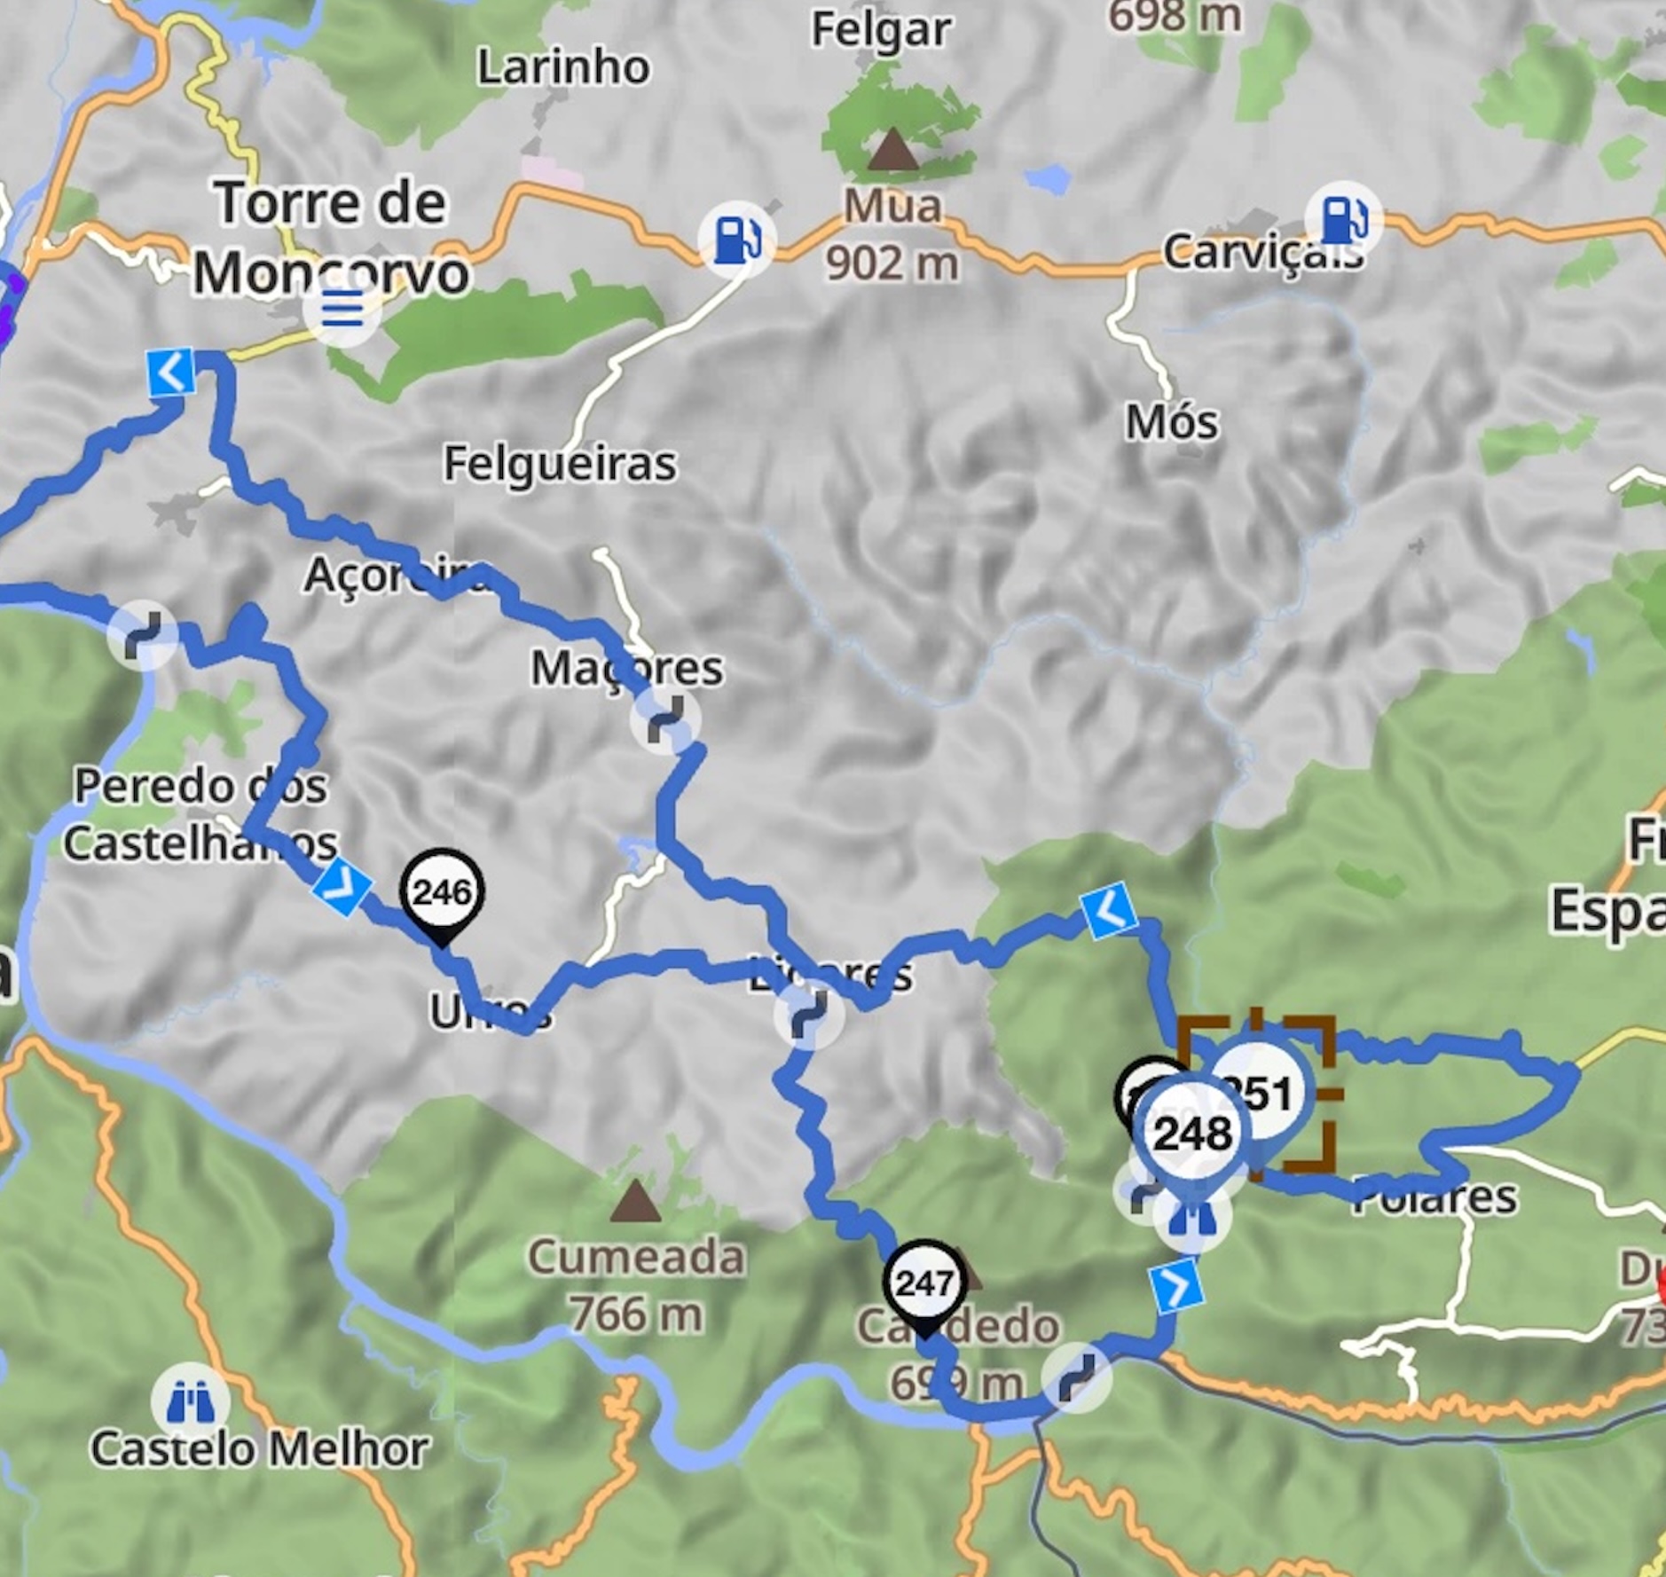This screenshot has height=1577, width=1666.
Task: Tap the left chevron marker north of waypoint 251
Action: 1109,910
